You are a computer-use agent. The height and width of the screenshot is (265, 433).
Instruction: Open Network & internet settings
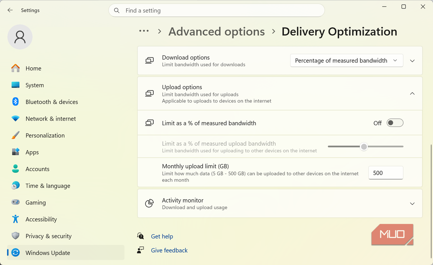[65, 119]
